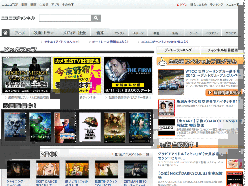Open the BROKEN MIRROR remix banner
Image resolution: width=248 pixels, height=186 pixels.
27,75
